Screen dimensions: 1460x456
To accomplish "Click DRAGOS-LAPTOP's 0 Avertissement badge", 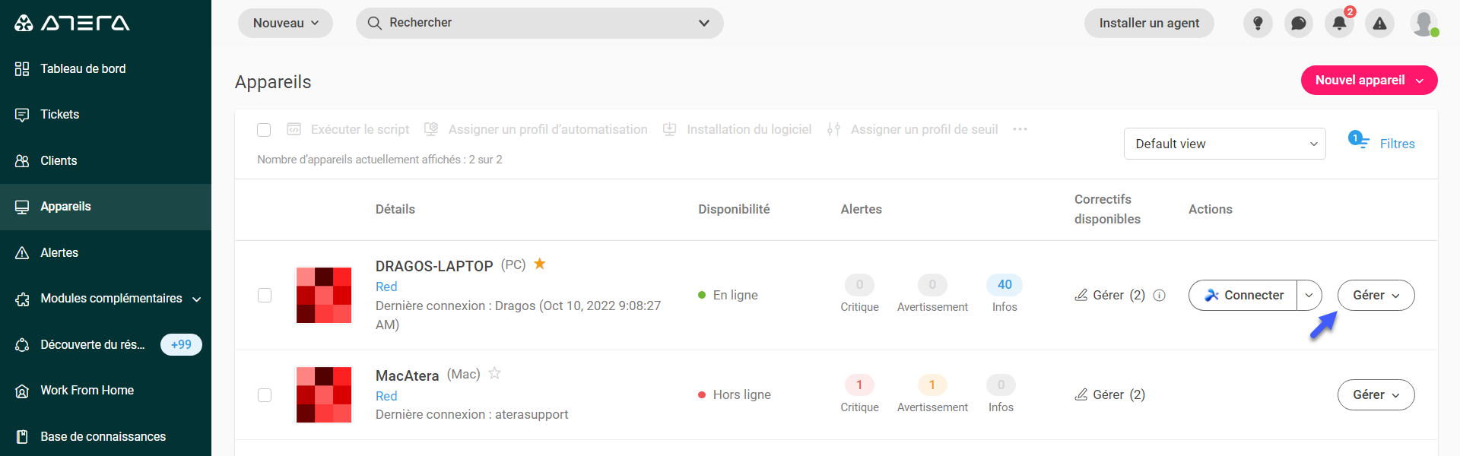I will click(x=932, y=285).
